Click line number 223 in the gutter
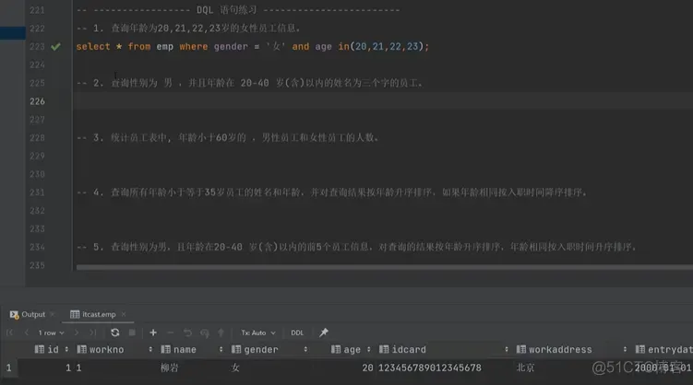693x385 pixels. coord(37,46)
